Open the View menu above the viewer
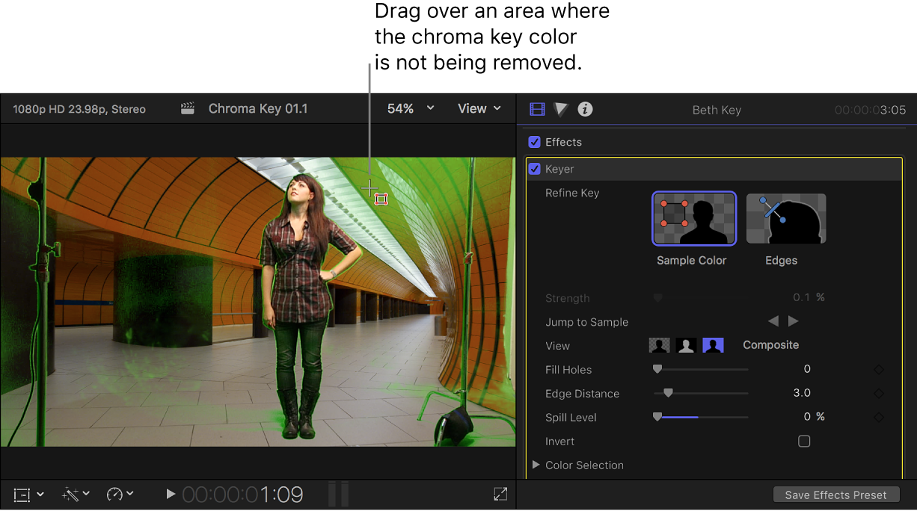This screenshot has height=511, width=917. pyautogui.click(x=479, y=108)
